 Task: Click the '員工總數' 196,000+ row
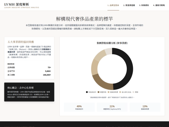(29, 75)
